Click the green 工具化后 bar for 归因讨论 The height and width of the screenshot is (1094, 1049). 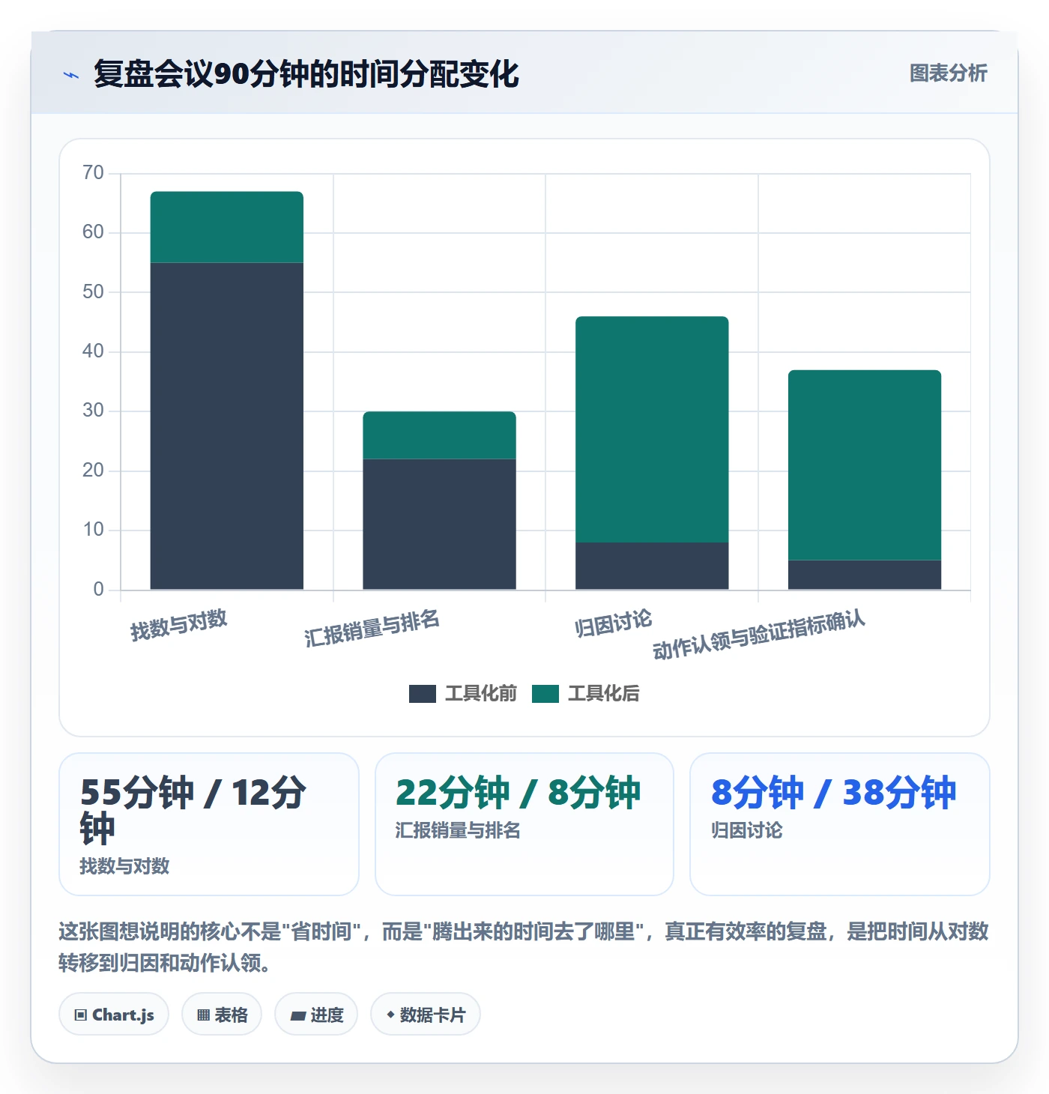tap(652, 429)
